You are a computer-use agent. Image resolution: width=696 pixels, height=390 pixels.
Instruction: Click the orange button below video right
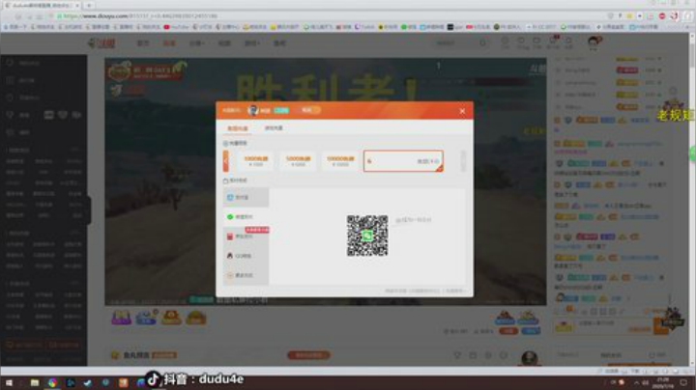click(508, 330)
